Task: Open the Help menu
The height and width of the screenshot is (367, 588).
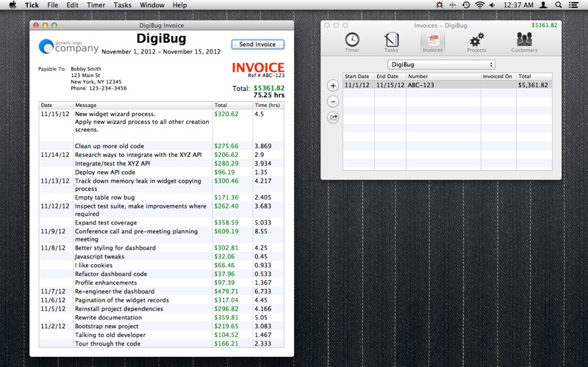Action: (x=179, y=5)
